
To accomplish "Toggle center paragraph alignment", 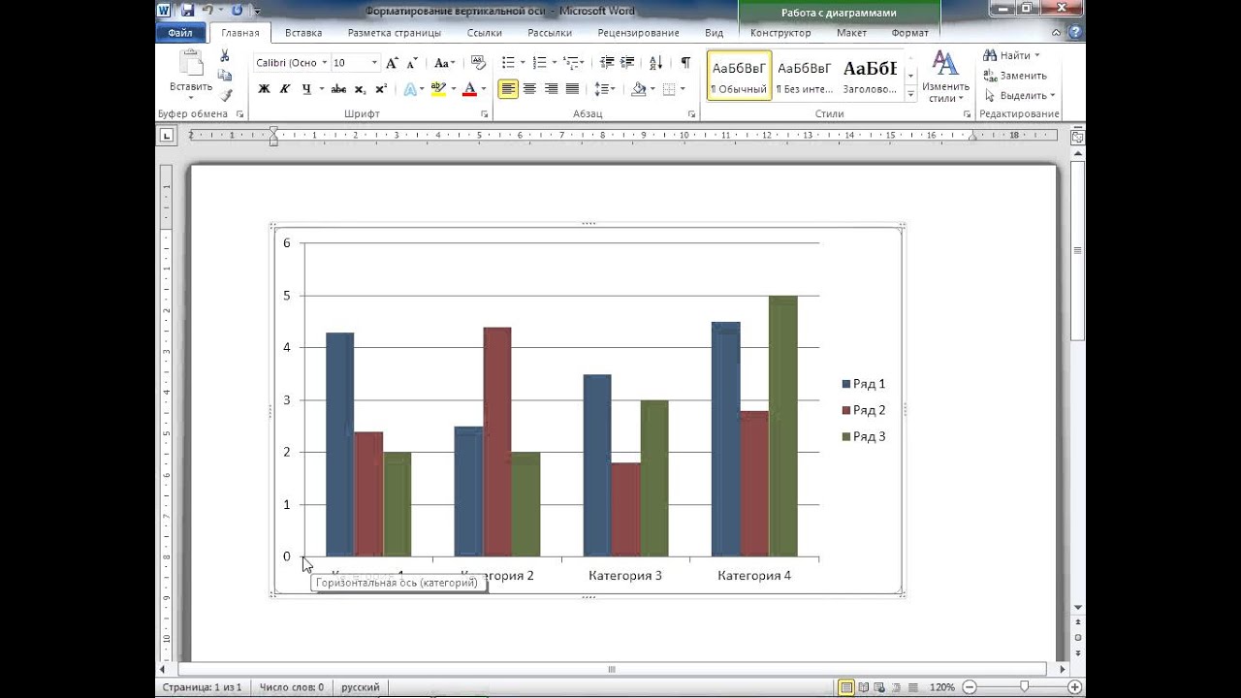I will 529,89.
